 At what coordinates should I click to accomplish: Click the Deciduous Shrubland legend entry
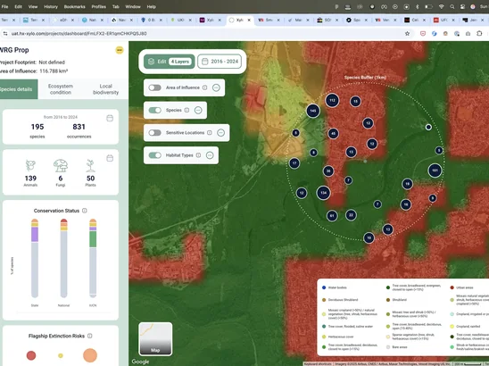340,300
